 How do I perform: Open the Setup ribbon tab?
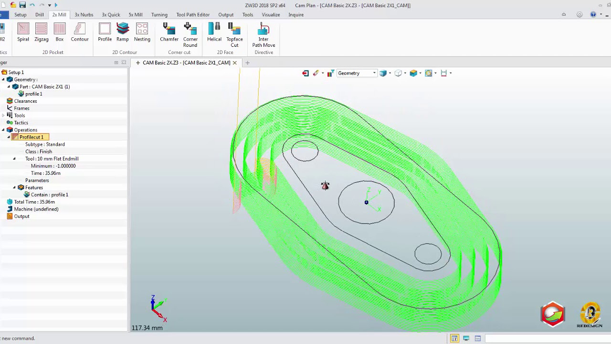pos(21,15)
